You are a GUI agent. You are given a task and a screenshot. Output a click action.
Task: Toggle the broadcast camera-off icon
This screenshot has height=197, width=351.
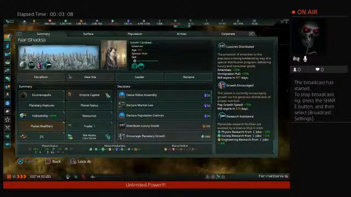296,59
